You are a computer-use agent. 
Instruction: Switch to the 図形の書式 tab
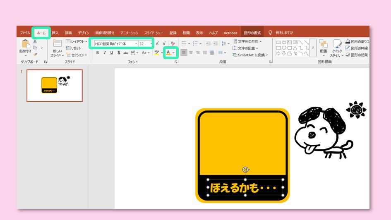[x=252, y=33]
